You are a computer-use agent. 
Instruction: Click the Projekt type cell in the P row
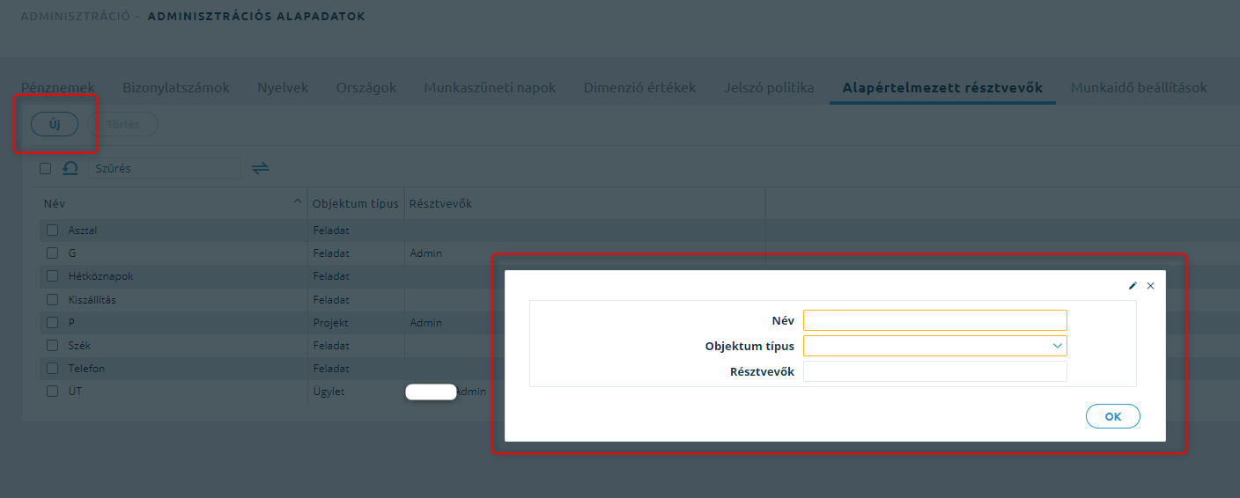(x=331, y=322)
